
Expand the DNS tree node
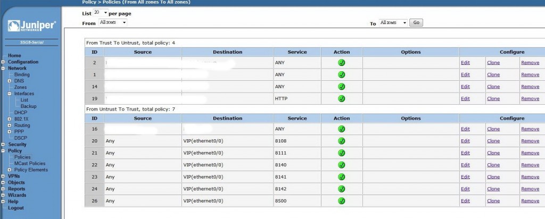[x=10, y=81]
